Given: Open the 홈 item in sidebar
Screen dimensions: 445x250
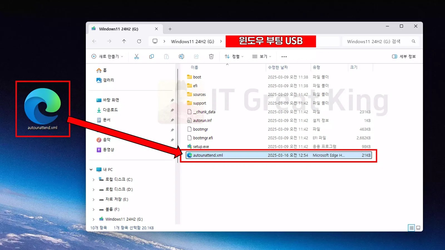Looking at the screenshot, I should point(102,70).
